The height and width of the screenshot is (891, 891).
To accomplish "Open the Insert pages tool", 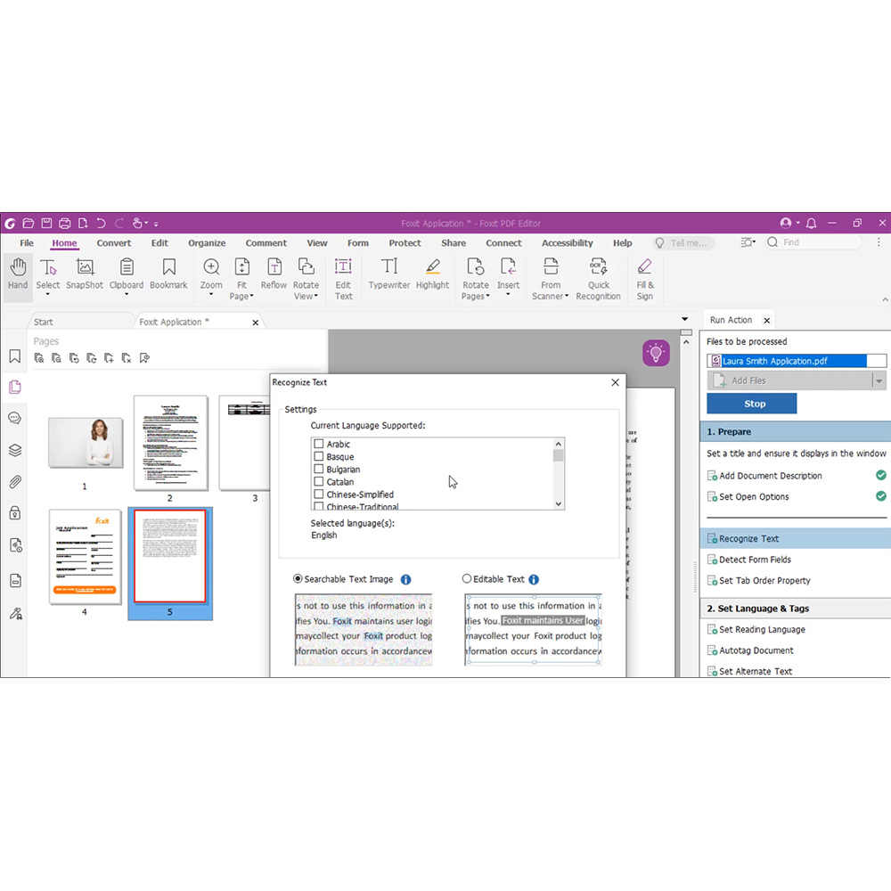I will click(508, 276).
